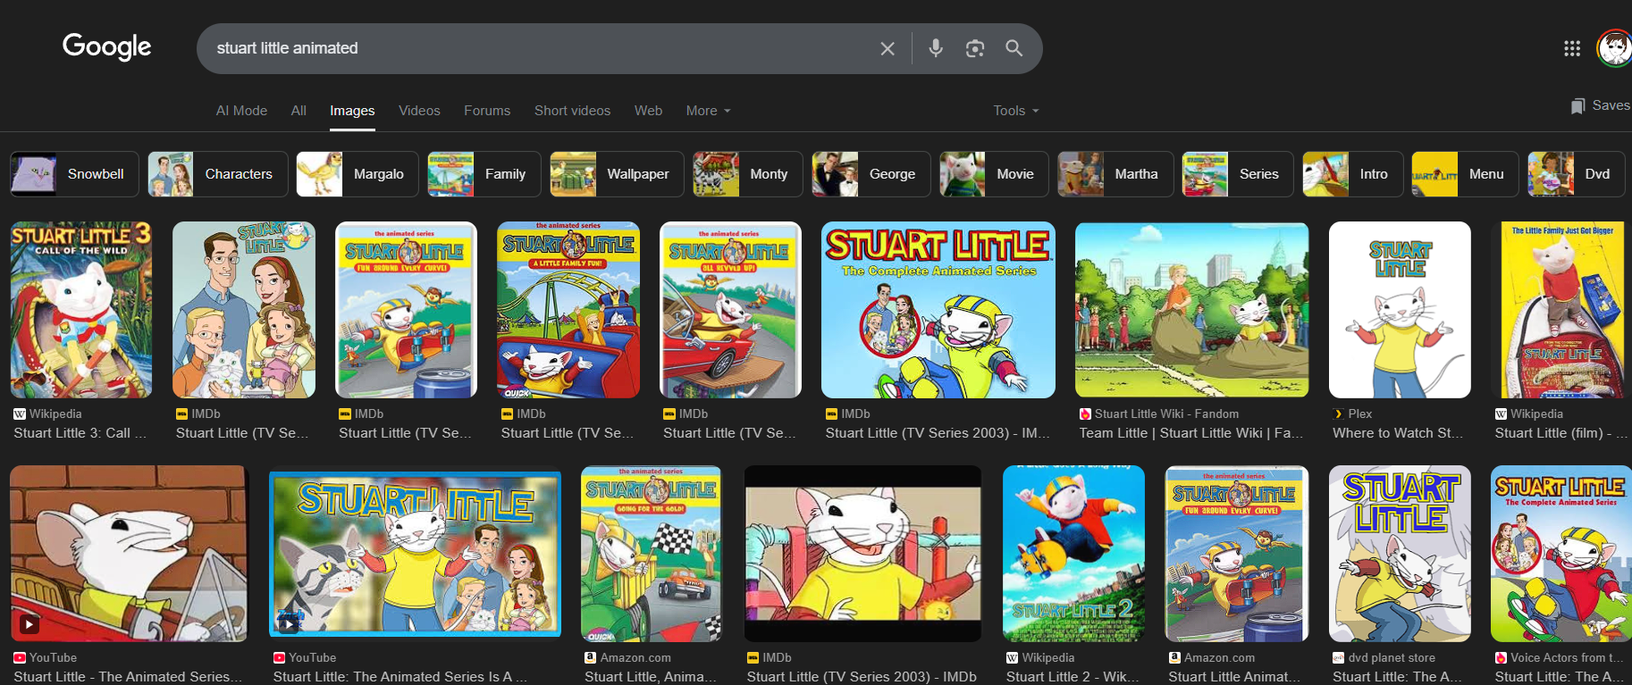
Task: Open the yellow Stuart Little film poster thumbnail
Action: 1562,310
